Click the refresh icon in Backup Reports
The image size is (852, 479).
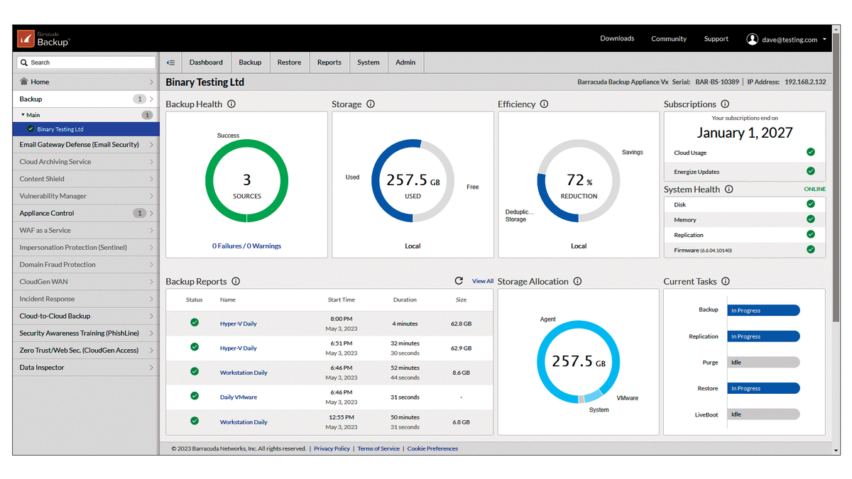(459, 280)
